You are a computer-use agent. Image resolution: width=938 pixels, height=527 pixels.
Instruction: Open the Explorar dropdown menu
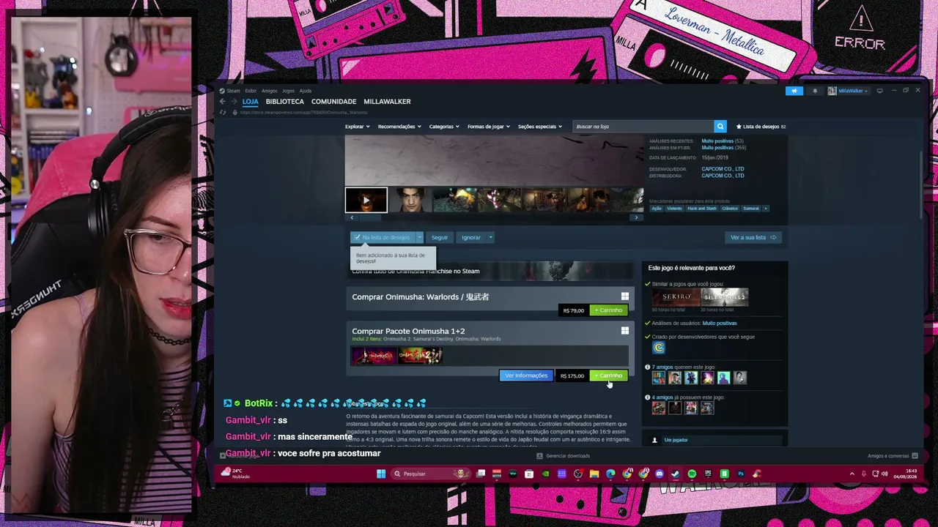coord(357,127)
